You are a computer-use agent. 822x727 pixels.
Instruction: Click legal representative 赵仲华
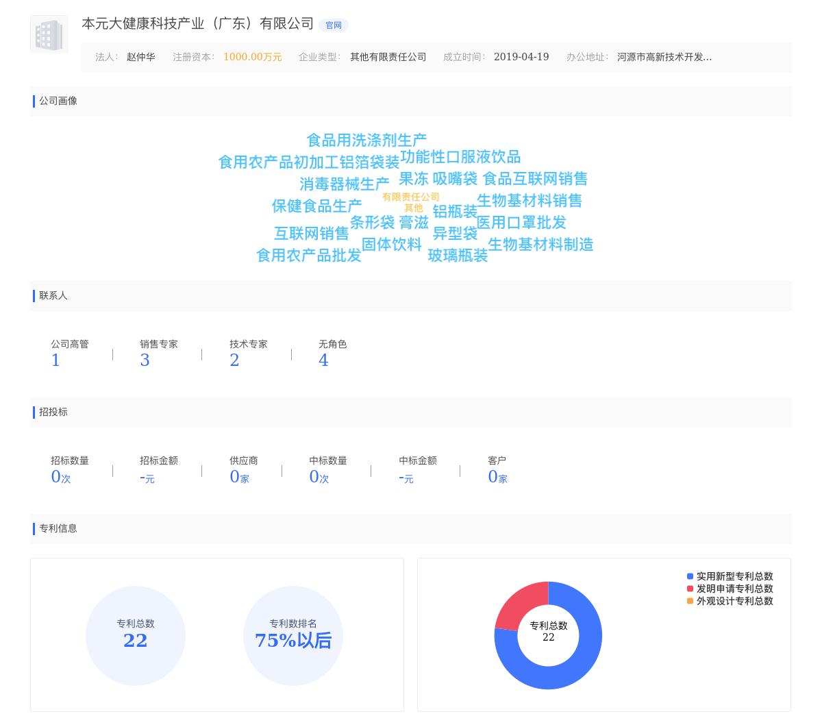point(140,57)
